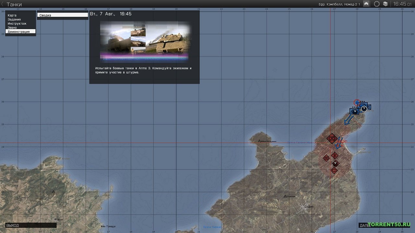Click the upper blue attack arrow on map

(x=349, y=119)
